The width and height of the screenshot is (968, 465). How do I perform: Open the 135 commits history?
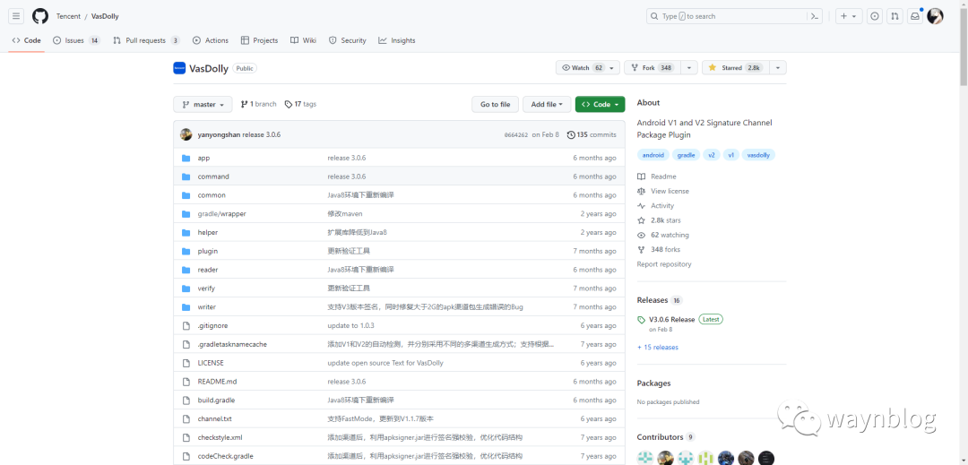click(x=592, y=134)
